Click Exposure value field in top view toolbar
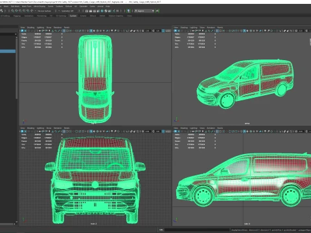 point(148,31)
